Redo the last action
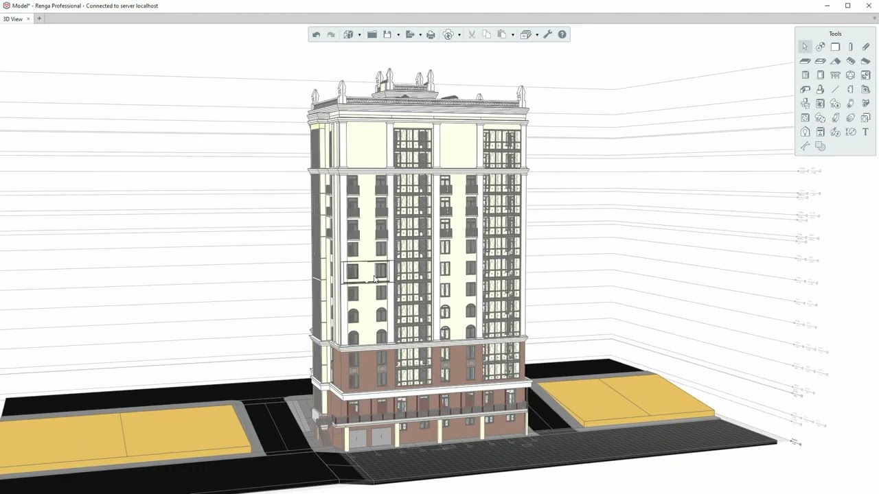 tap(331, 34)
